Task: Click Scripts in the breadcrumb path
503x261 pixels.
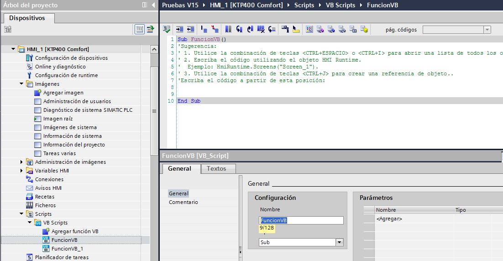Action: tap(304, 5)
